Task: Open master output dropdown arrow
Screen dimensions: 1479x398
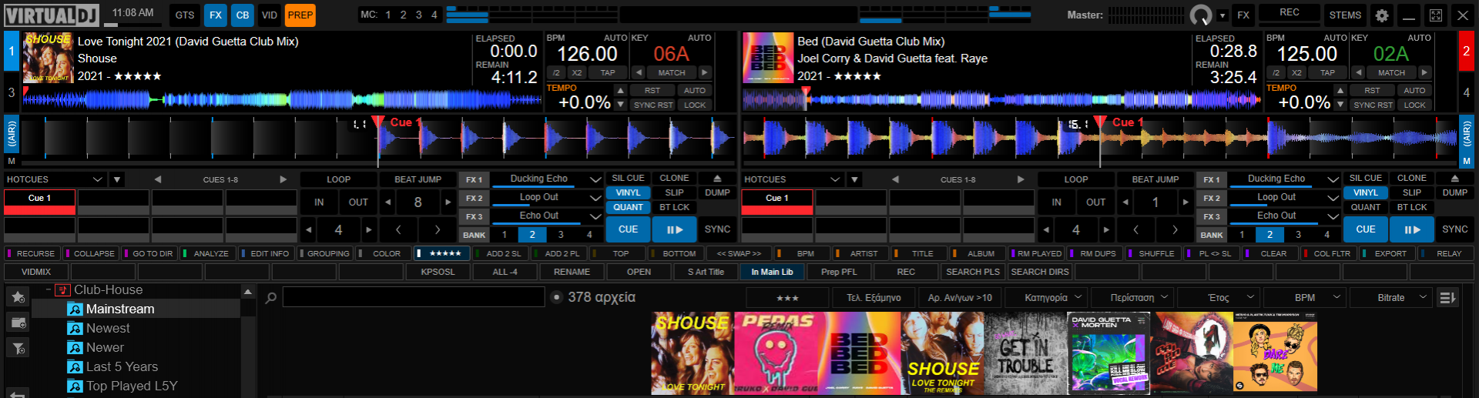Action: 1222,15
